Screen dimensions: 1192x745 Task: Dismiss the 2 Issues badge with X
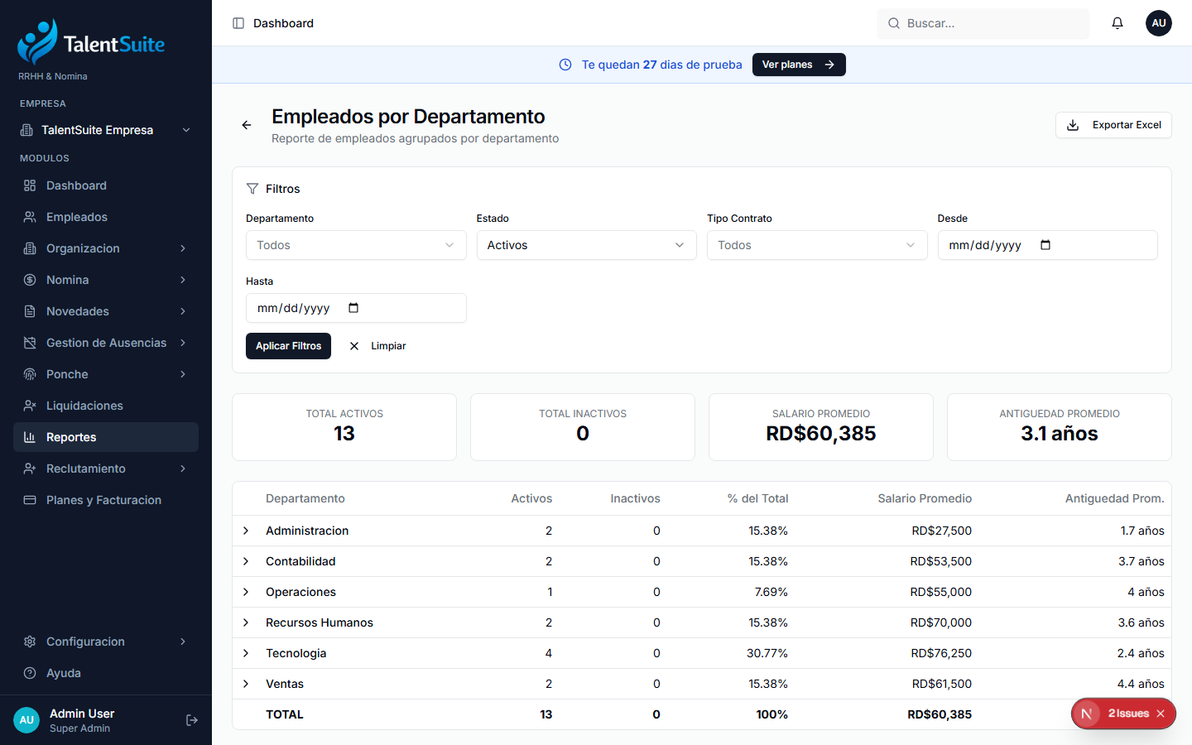[1161, 714]
